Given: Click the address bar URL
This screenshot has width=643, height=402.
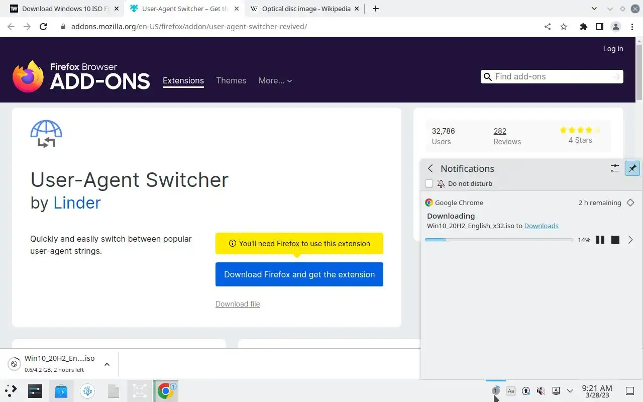Looking at the screenshot, I should [188, 27].
